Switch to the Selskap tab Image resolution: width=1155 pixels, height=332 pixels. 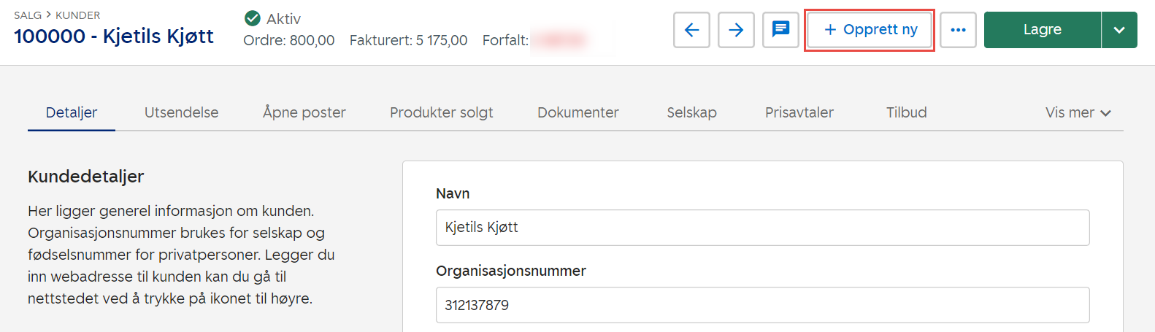(x=691, y=112)
